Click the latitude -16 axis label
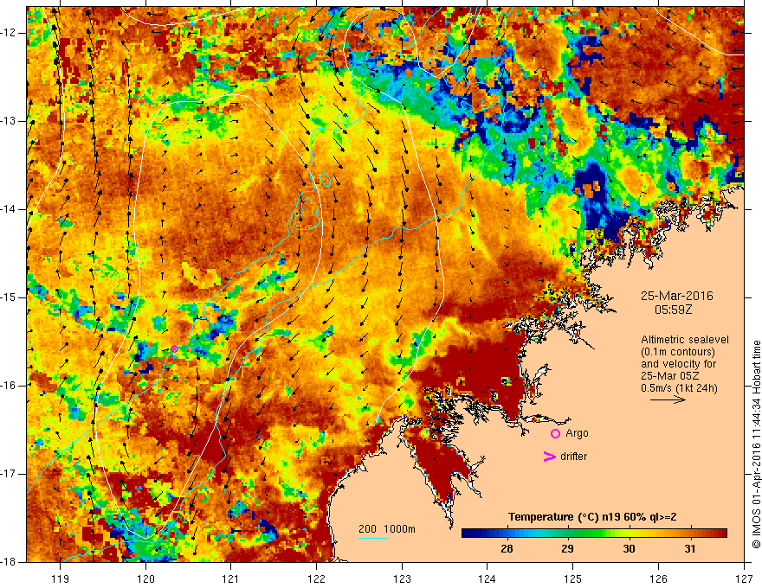 [x=9, y=386]
